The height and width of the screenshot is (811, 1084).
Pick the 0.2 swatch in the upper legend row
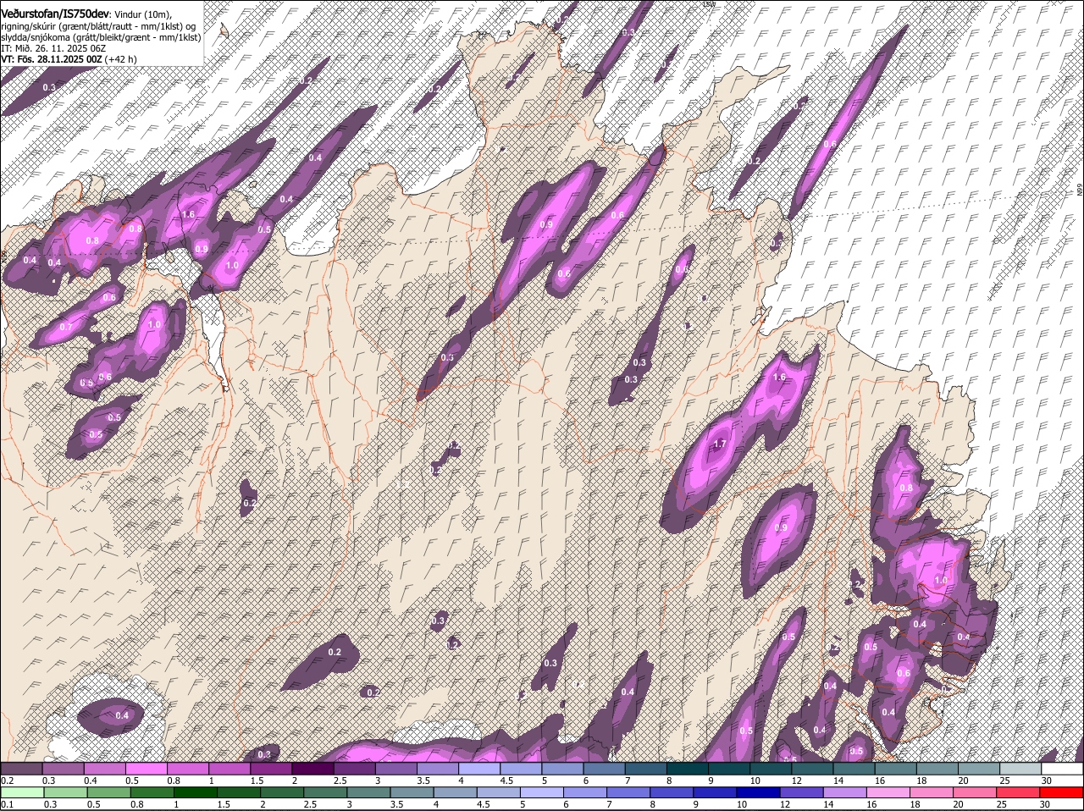pos(21,769)
